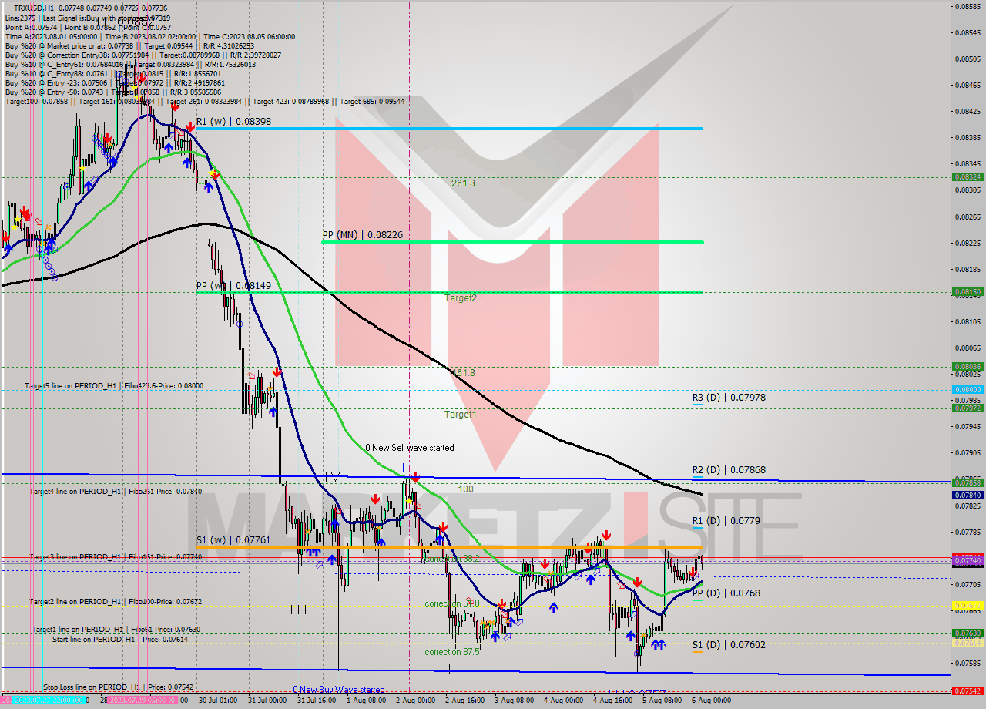Click the '0 New Sell wave started' annotation
986x709 pixels.
(x=408, y=447)
